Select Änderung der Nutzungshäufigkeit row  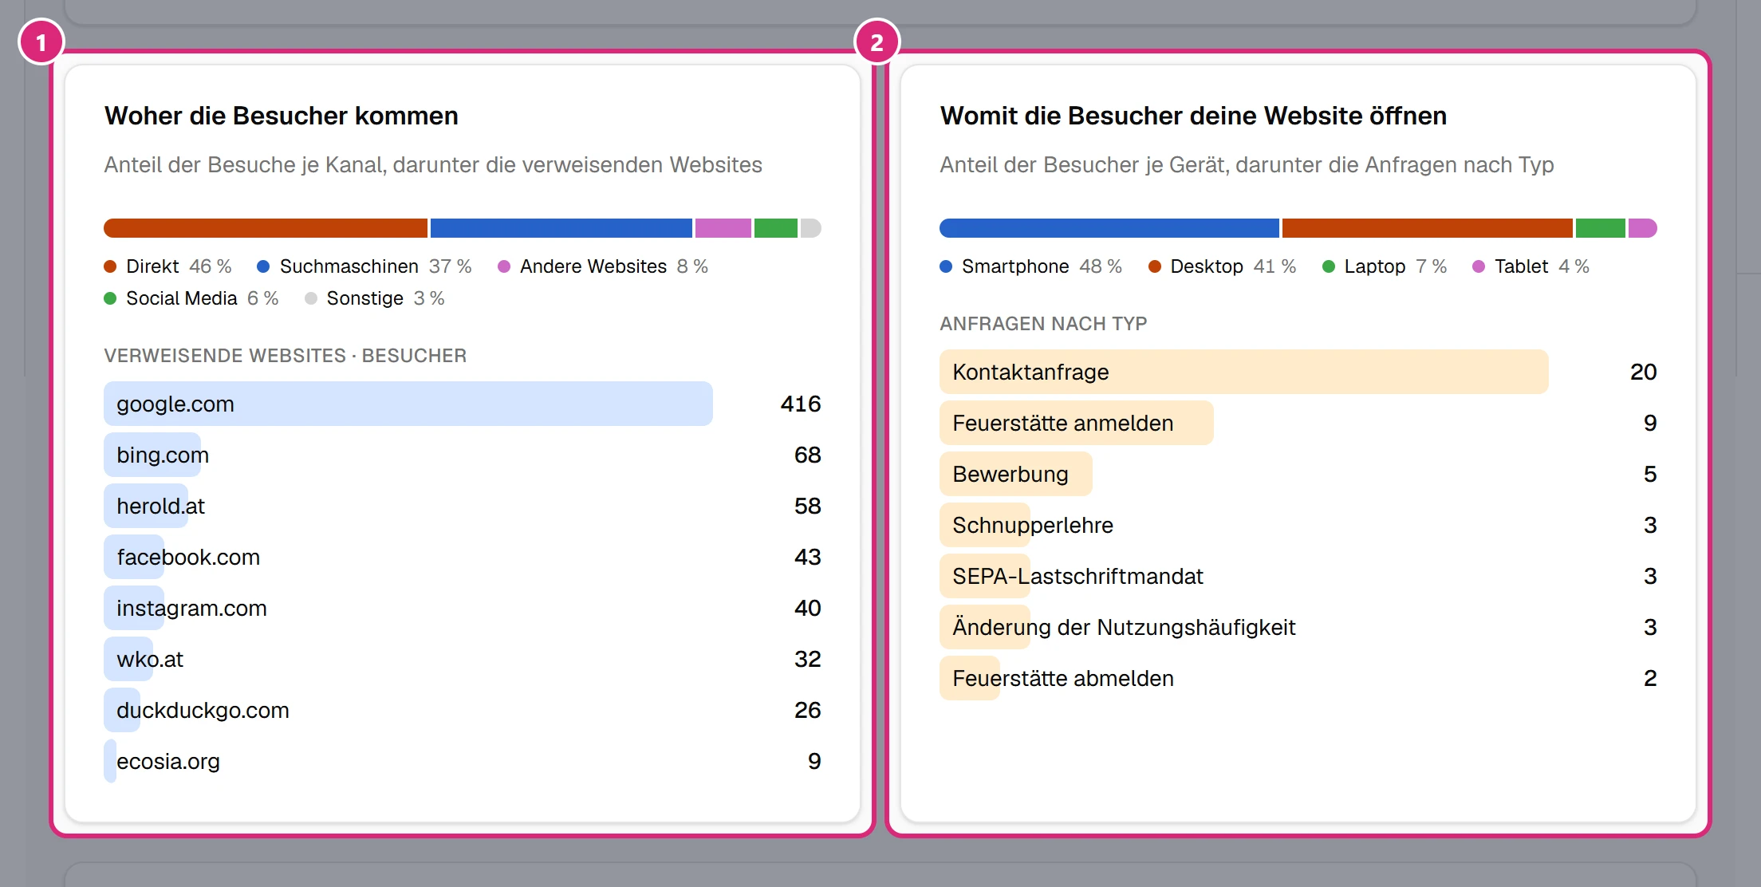[x=1298, y=627]
